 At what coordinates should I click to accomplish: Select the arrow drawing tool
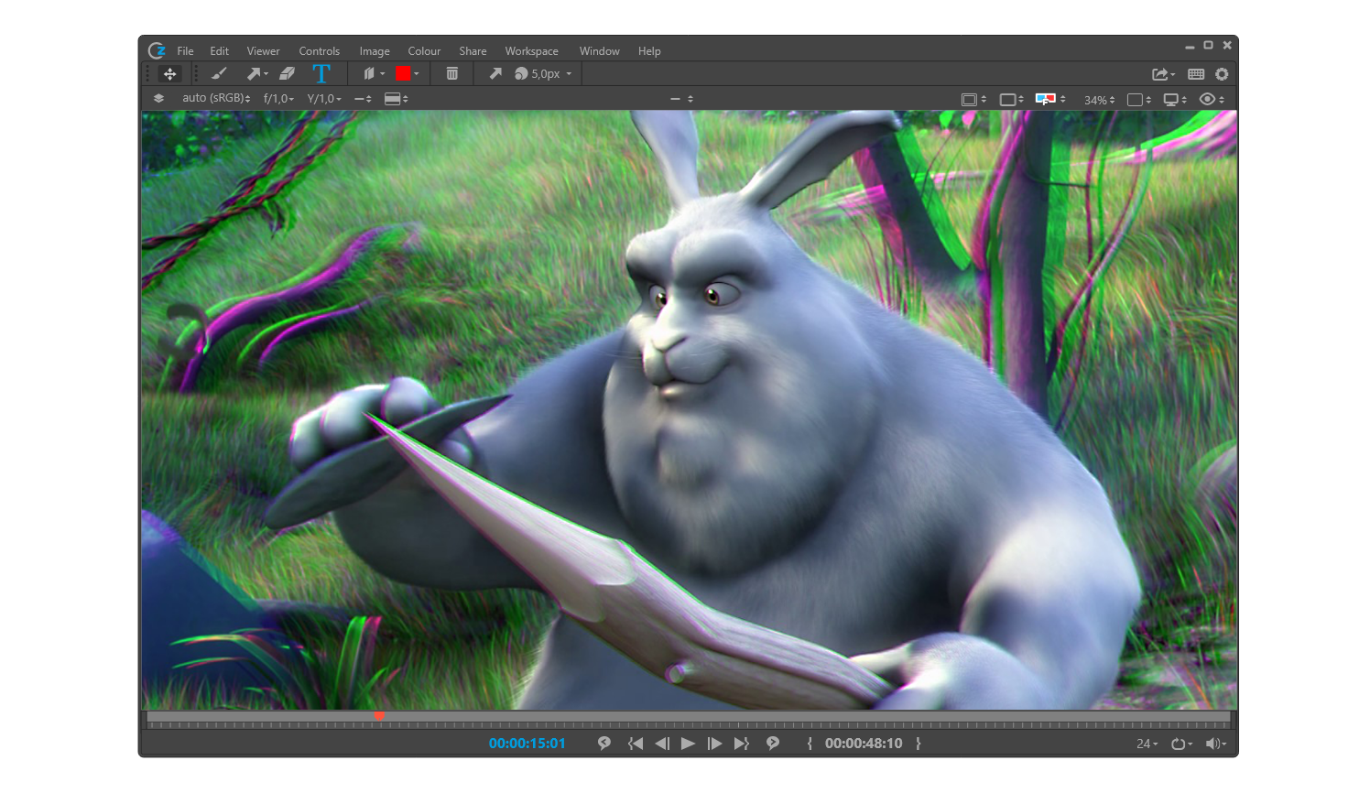(256, 74)
